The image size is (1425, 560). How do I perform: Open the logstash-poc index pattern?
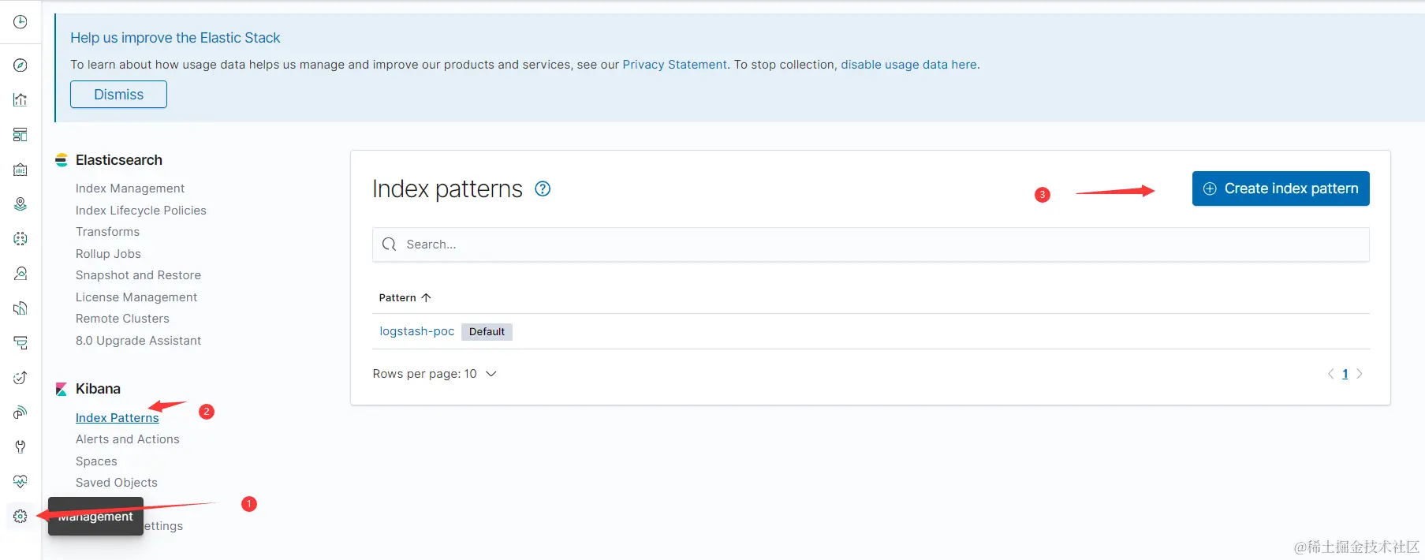pyautogui.click(x=416, y=331)
